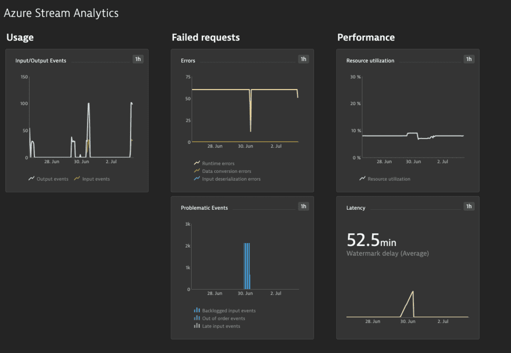Click the Late input events legend icon
The width and height of the screenshot is (511, 353).
tap(197, 326)
